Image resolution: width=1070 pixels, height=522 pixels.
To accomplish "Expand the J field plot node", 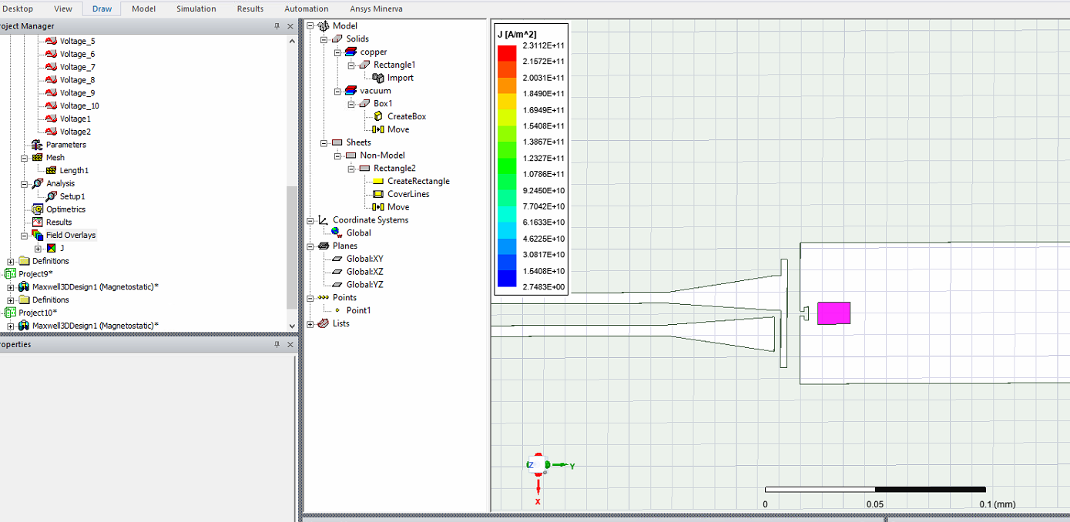I will coord(38,249).
